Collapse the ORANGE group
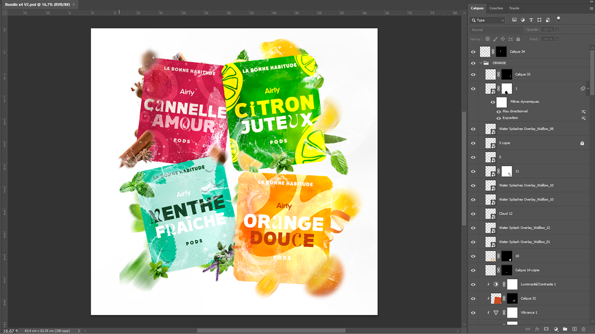 (x=481, y=62)
